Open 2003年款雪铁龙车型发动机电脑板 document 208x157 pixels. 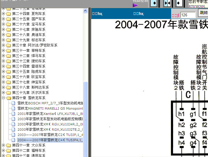50,119
